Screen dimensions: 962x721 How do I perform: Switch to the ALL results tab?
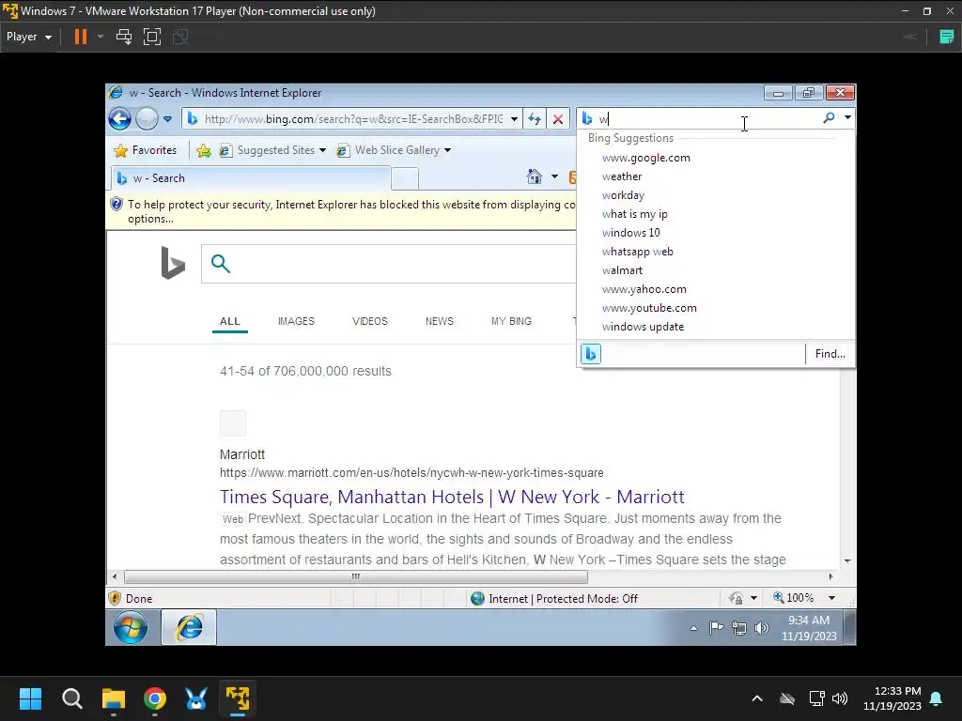(230, 321)
